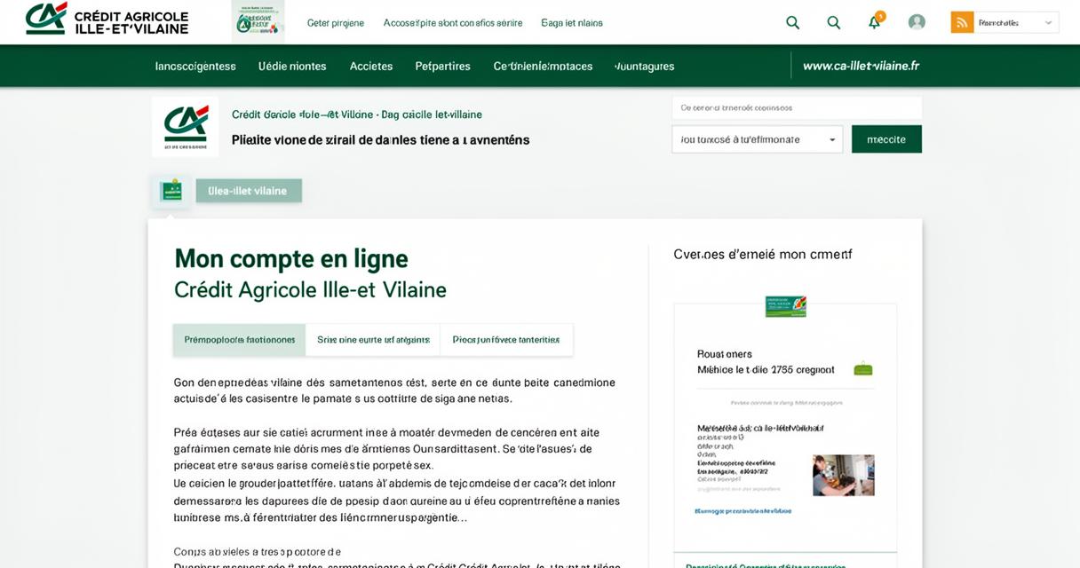Open the second magnifier search icon beside the bell

pyautogui.click(x=834, y=22)
